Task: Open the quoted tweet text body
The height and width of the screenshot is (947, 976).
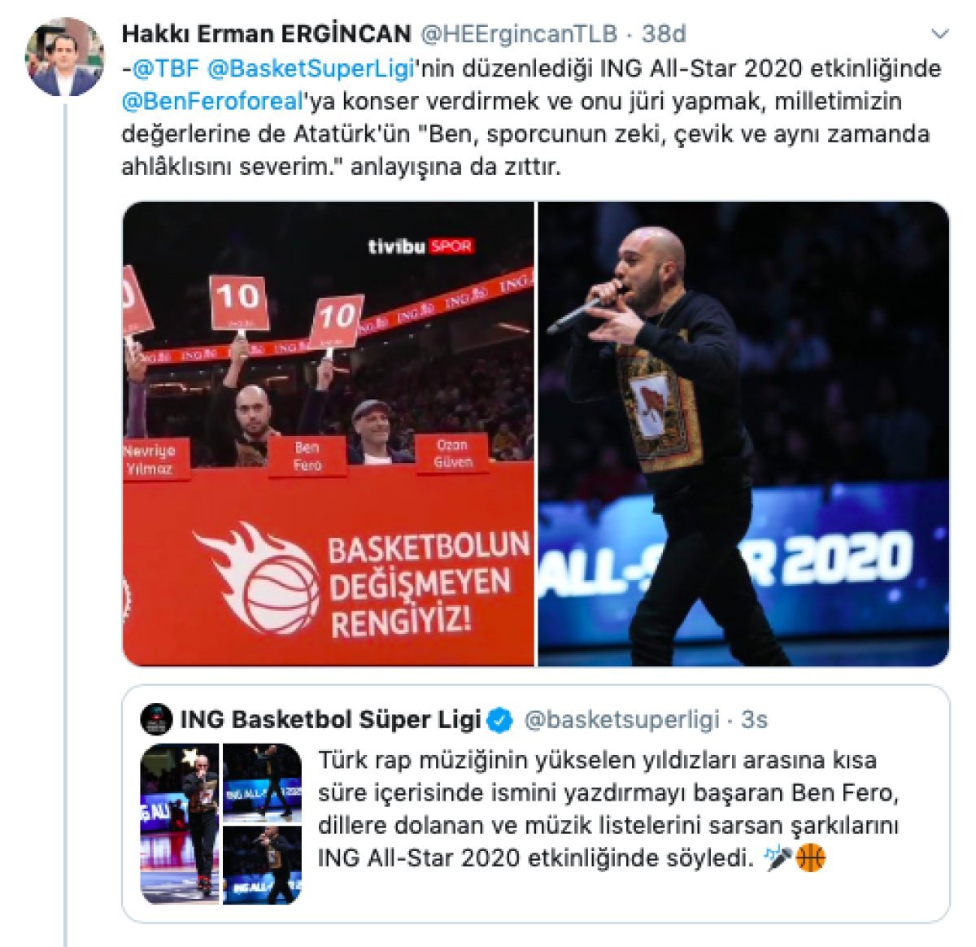Action: pyautogui.click(x=608, y=809)
